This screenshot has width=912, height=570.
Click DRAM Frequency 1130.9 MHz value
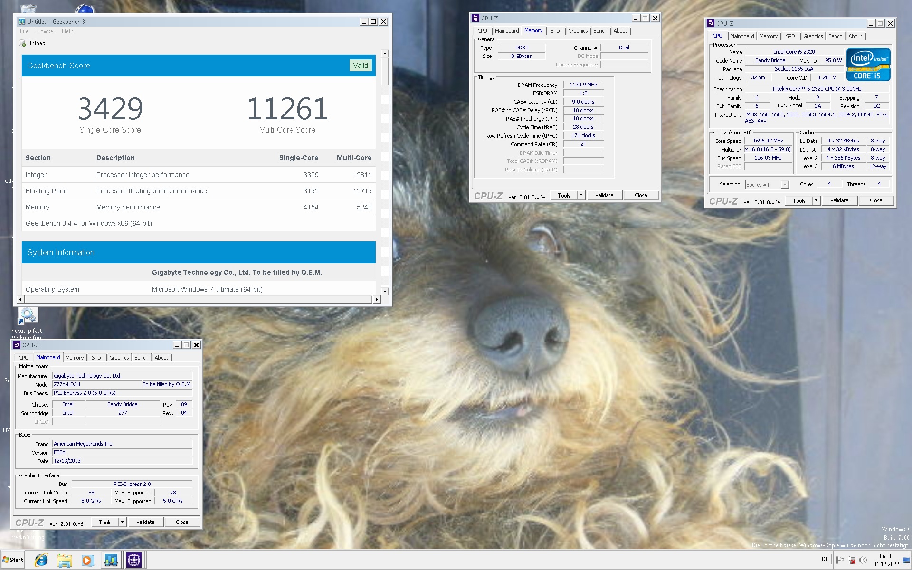tap(583, 85)
